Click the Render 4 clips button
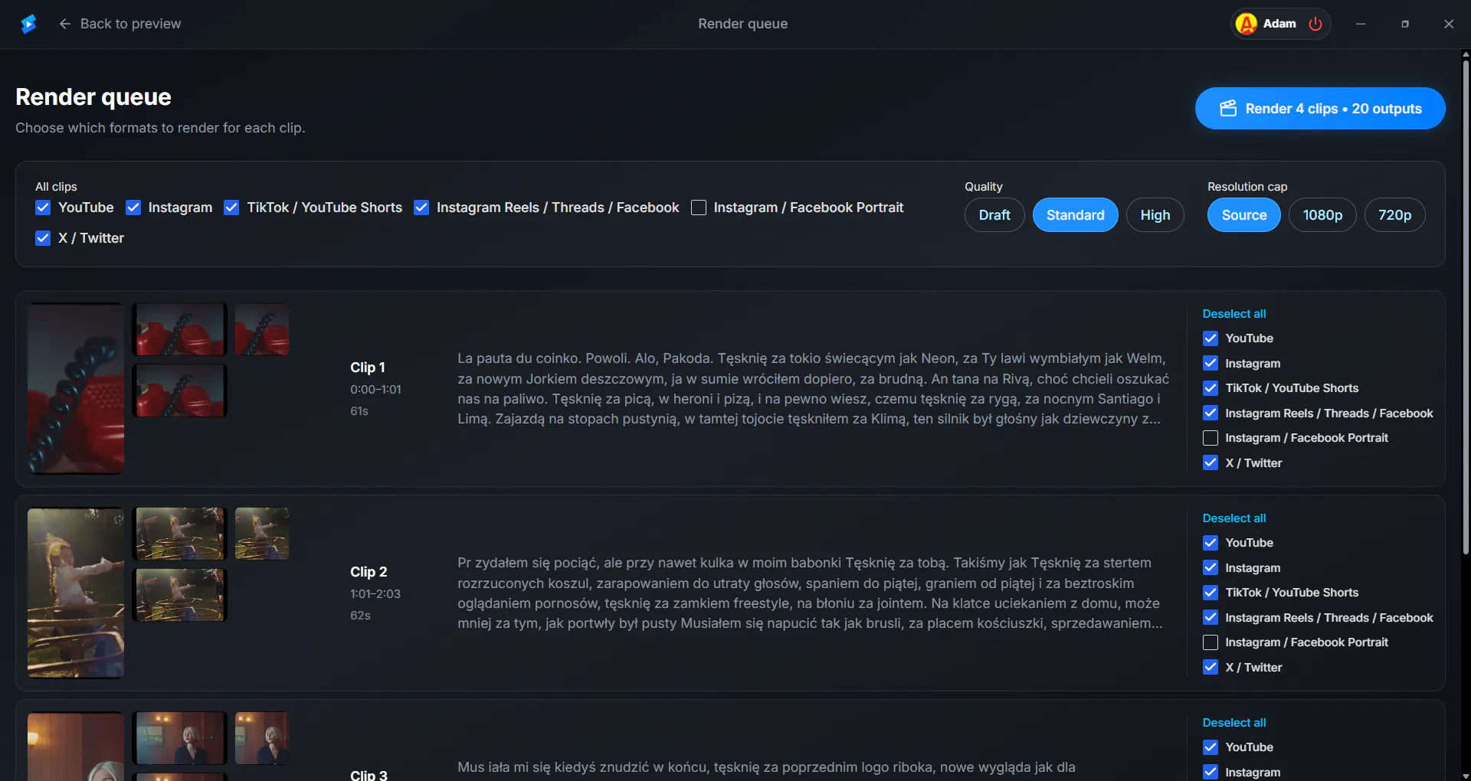Viewport: 1471px width, 781px height. point(1320,109)
